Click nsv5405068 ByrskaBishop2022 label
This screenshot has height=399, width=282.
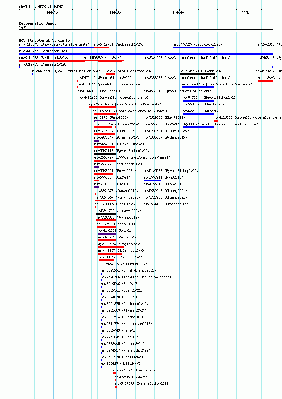[171, 171]
